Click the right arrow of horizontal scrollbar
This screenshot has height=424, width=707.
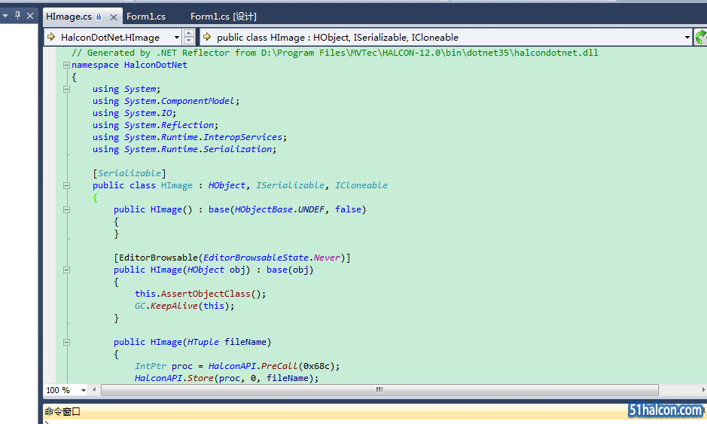703,389
